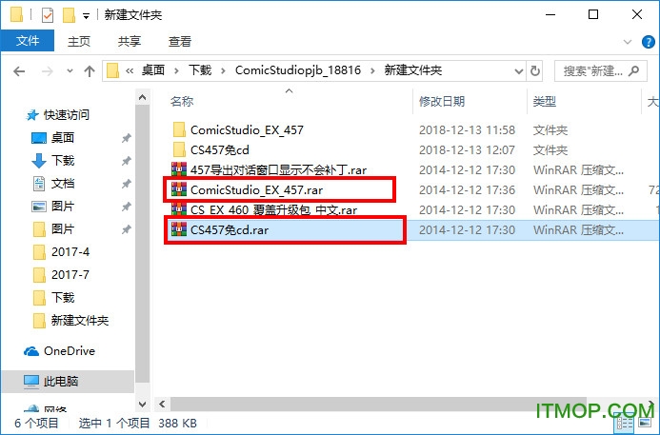Open the recent locations dropdown
660x435 pixels.
click(x=70, y=71)
